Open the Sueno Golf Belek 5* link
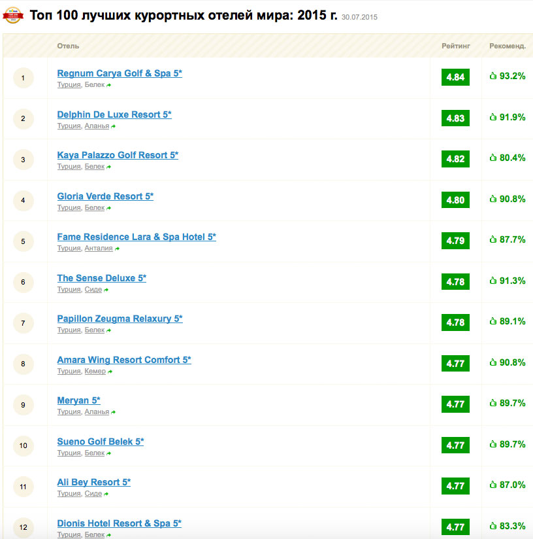Viewport: 533px width, 539px height. click(x=101, y=442)
